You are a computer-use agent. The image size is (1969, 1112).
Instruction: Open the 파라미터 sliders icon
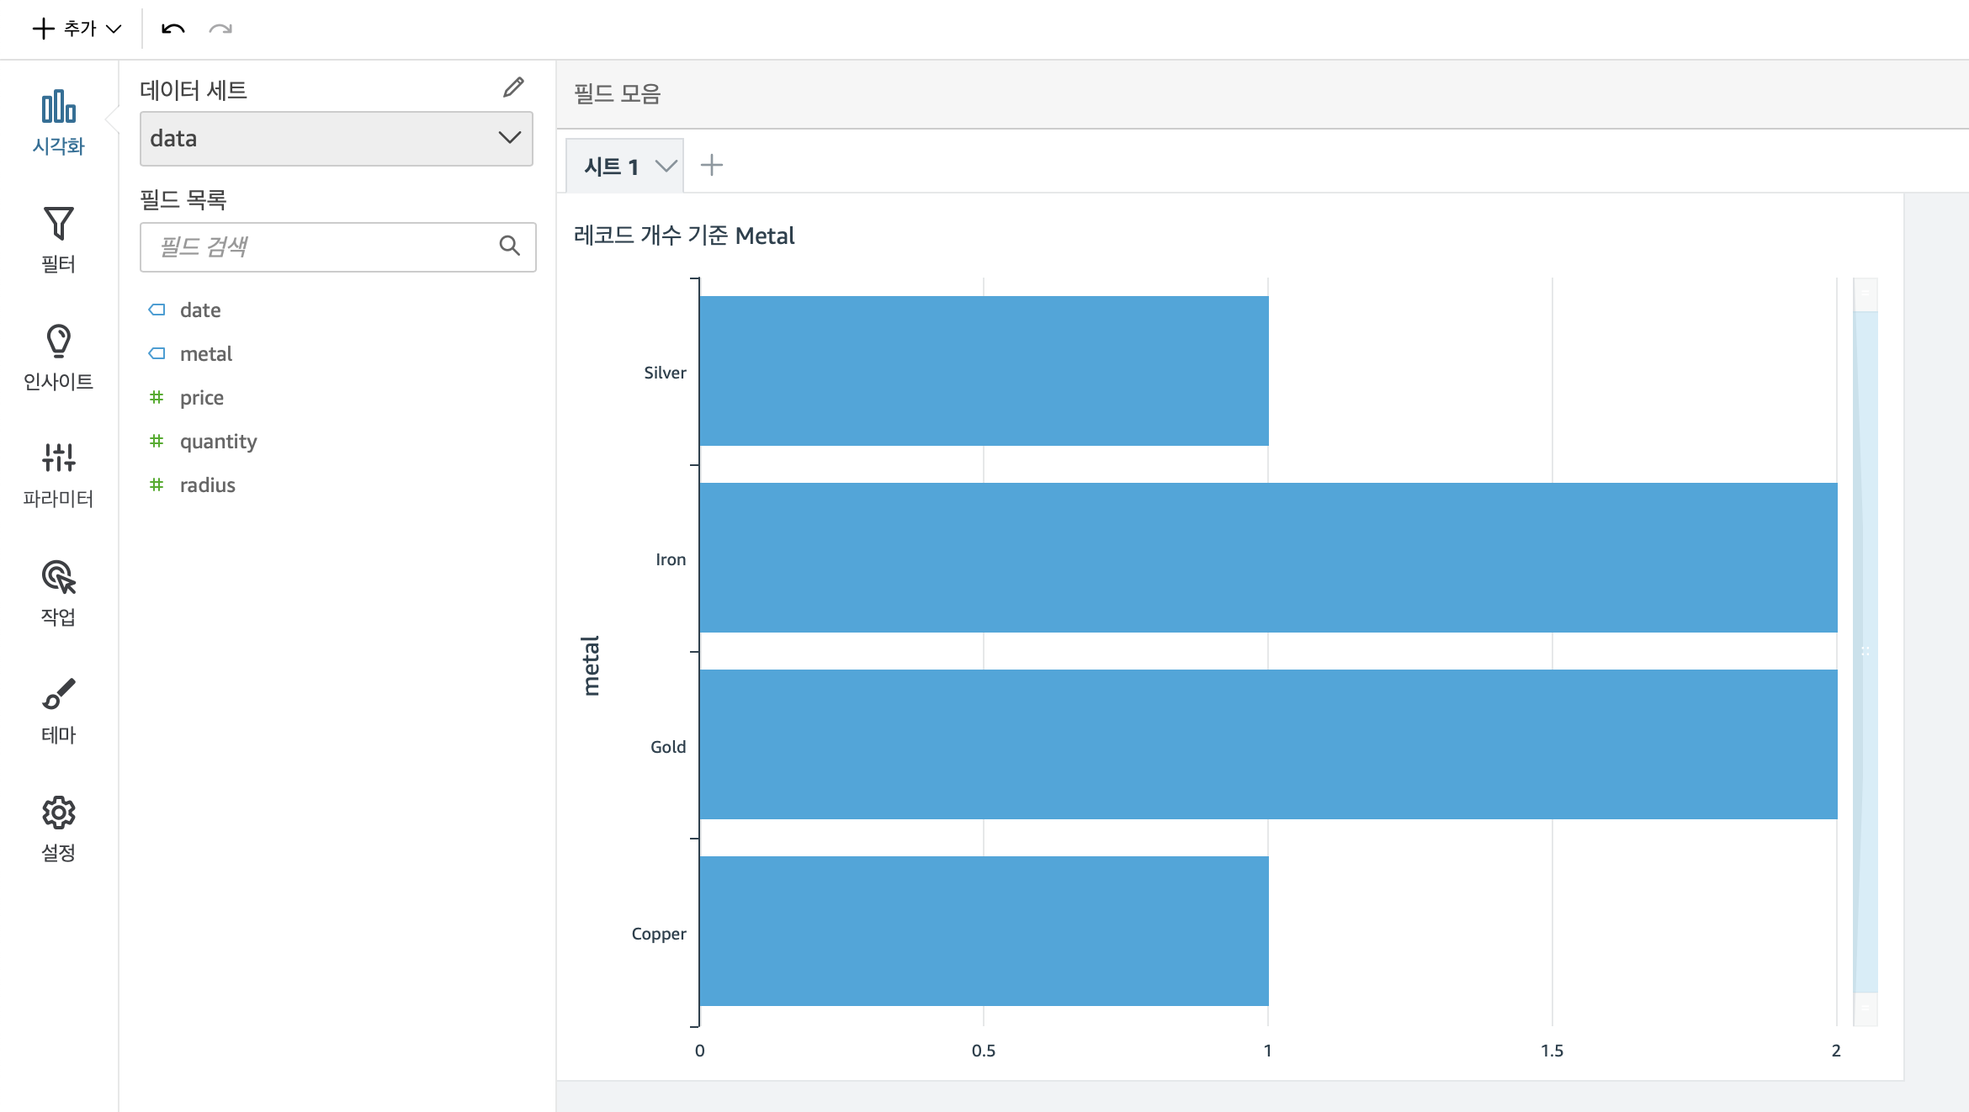pyautogui.click(x=58, y=458)
